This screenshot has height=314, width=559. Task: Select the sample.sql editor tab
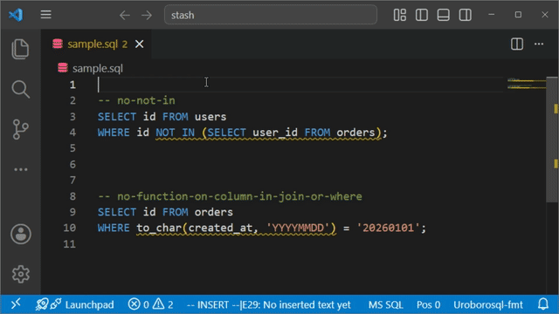click(96, 44)
